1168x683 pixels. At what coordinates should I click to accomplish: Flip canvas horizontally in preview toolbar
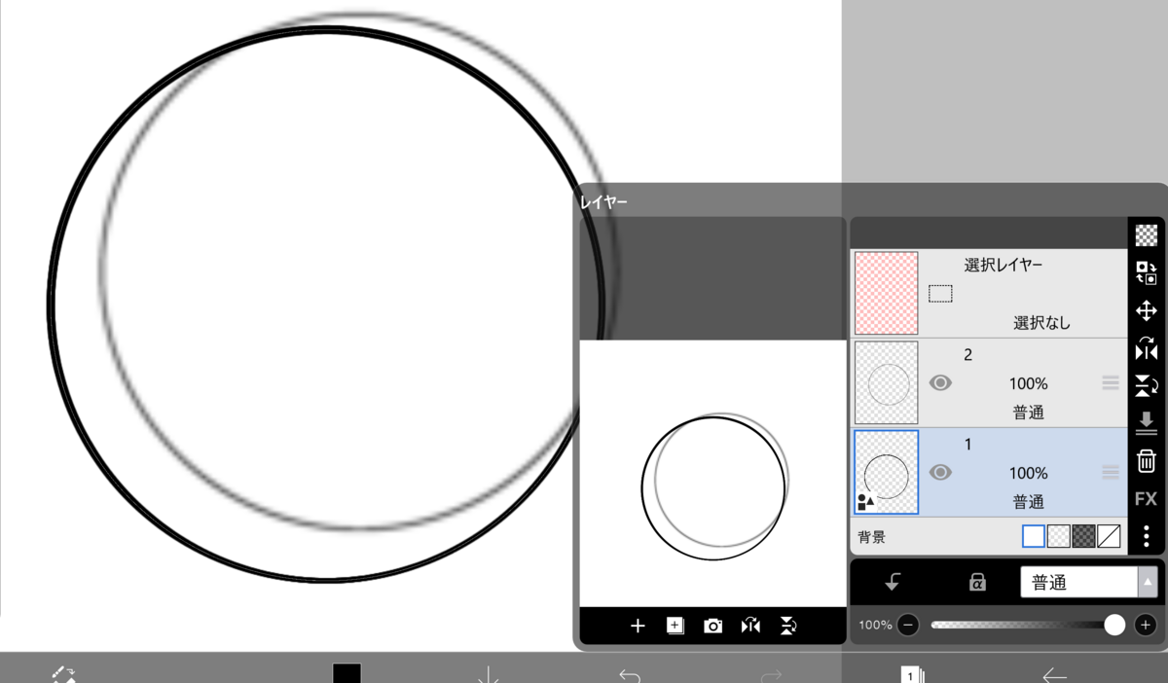750,626
